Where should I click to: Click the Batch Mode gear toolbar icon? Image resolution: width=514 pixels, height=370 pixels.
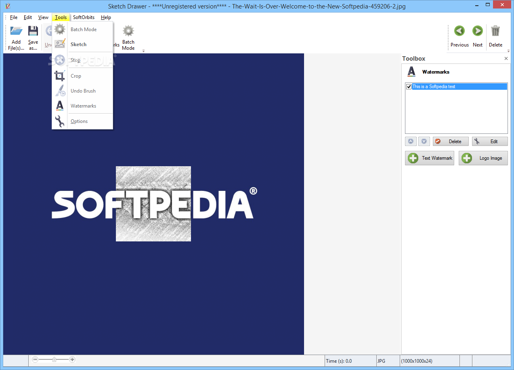(x=128, y=31)
